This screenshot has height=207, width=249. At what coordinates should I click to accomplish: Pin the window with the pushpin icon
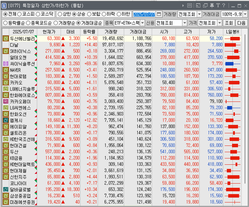tap(212, 5)
